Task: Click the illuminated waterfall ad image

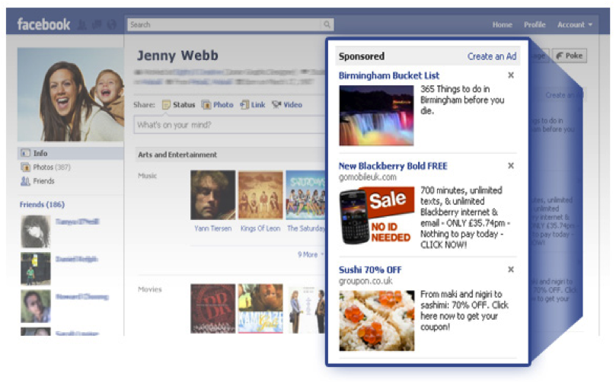Action: [376, 116]
